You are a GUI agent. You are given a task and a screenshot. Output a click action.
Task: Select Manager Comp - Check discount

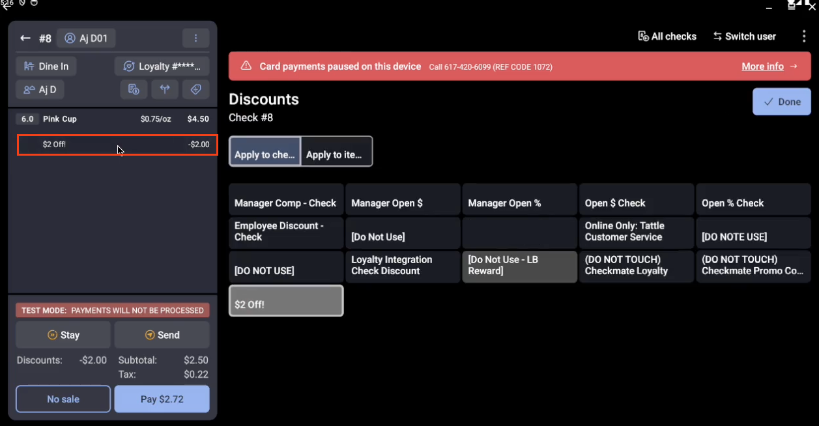tap(286, 199)
